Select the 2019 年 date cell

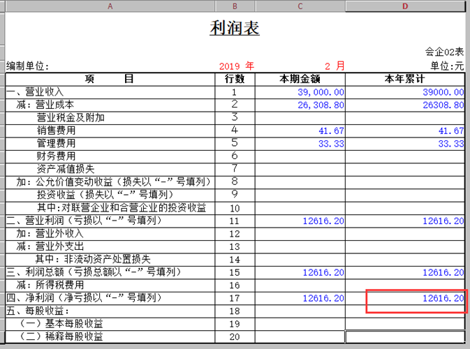click(x=236, y=66)
